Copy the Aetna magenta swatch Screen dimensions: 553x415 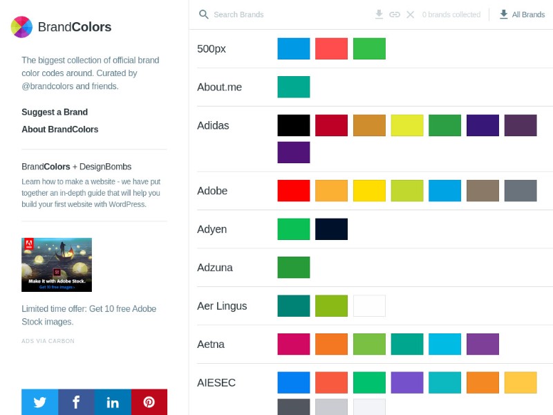point(294,344)
